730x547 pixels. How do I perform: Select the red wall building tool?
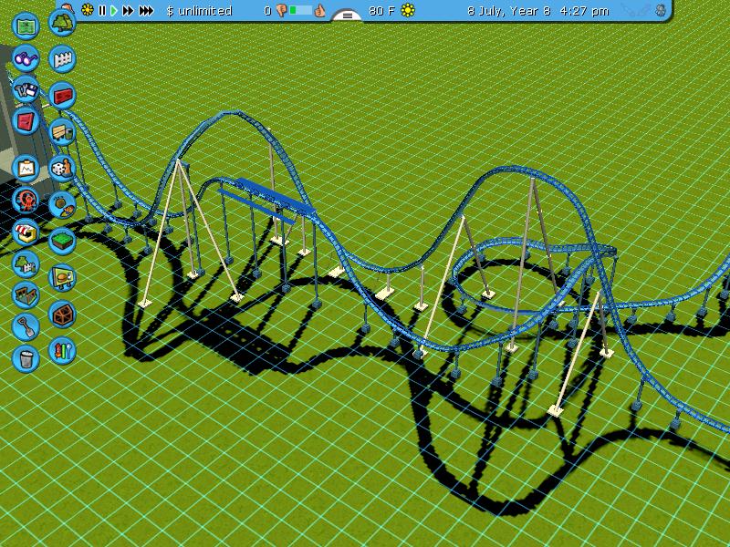pos(62,95)
